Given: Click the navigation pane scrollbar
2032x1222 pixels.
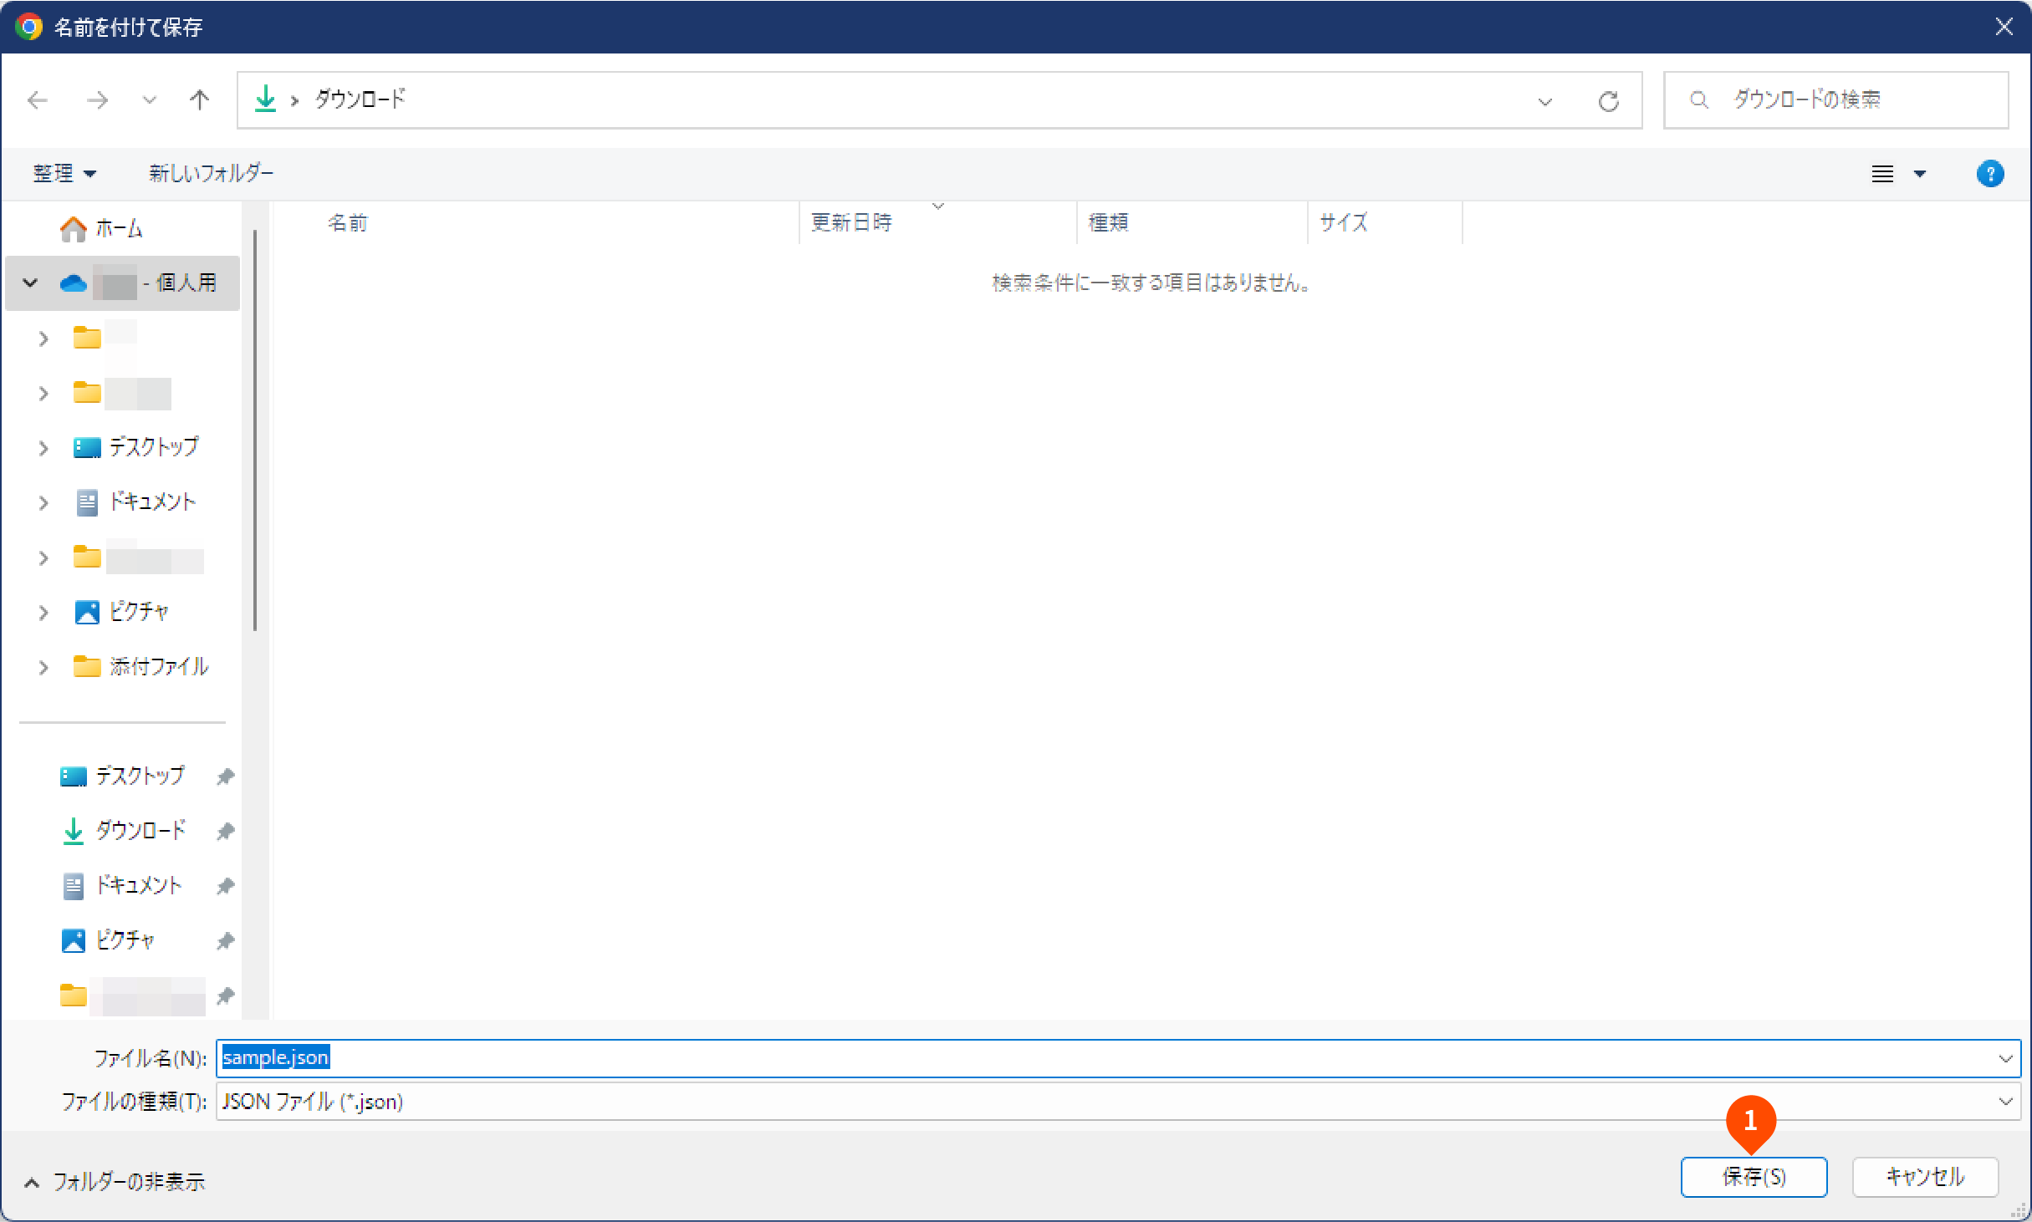Looking at the screenshot, I should [x=255, y=430].
